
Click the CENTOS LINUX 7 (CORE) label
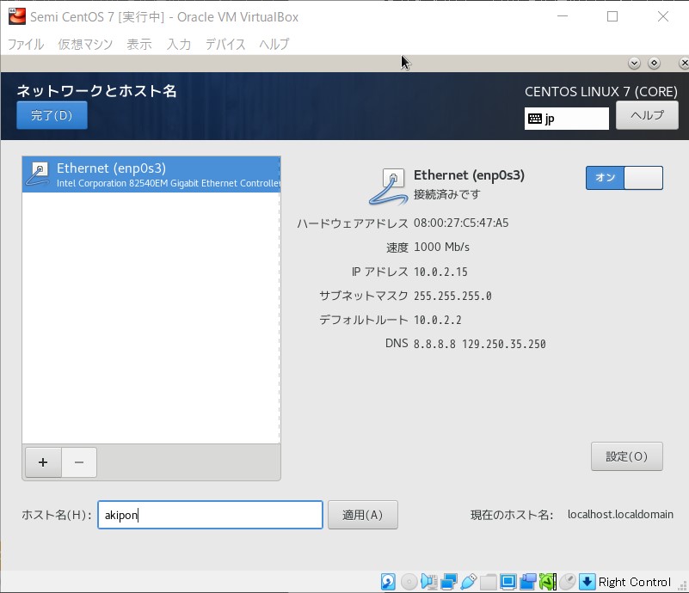coord(601,91)
